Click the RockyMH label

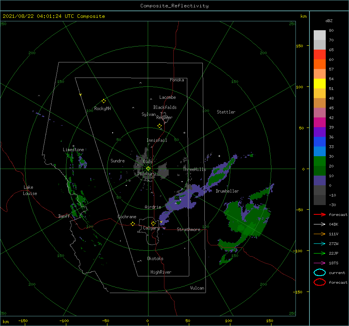(x=102, y=109)
